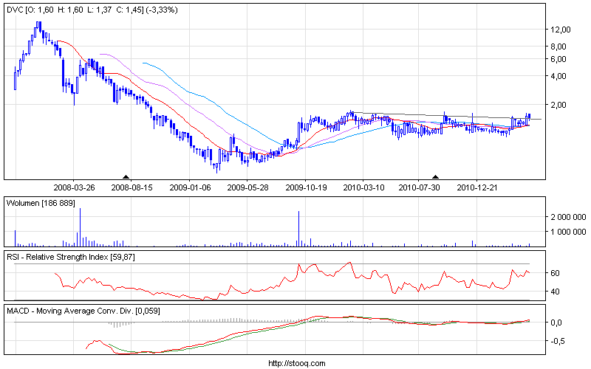Open the http://stooq.com link

coord(295,363)
